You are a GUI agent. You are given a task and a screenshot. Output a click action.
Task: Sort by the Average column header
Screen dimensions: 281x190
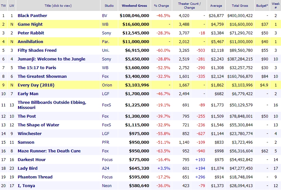coord(216,5)
